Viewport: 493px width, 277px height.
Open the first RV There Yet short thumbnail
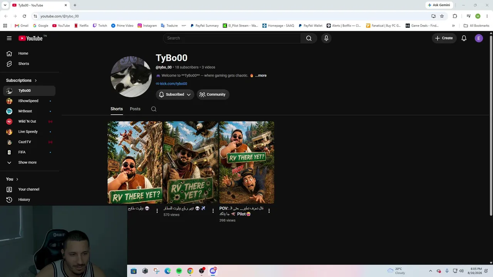(x=135, y=162)
